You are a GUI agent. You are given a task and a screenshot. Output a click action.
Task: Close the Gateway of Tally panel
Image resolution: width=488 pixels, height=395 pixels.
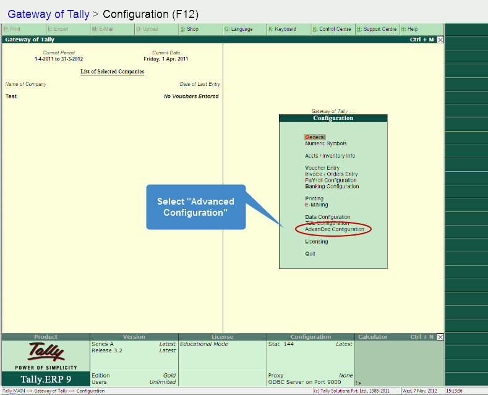coord(440,40)
